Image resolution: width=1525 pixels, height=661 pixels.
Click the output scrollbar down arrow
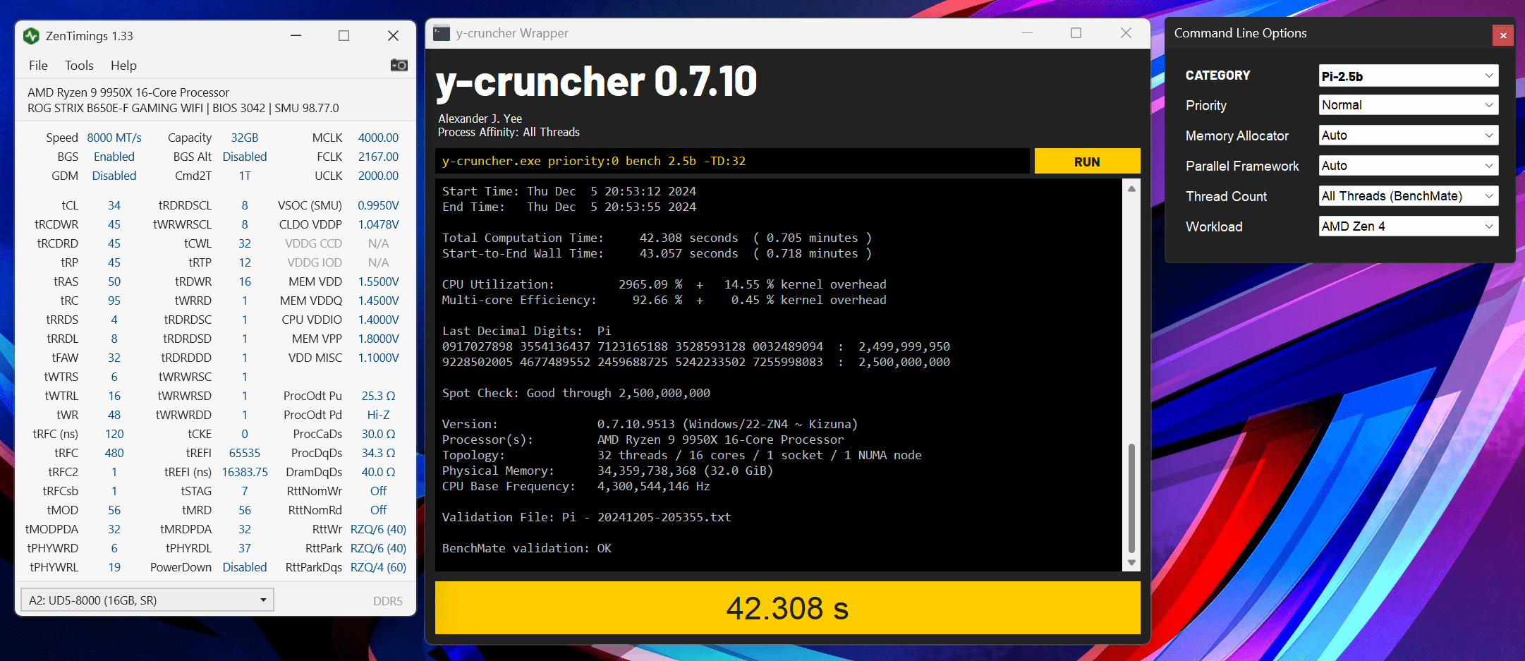tap(1131, 563)
